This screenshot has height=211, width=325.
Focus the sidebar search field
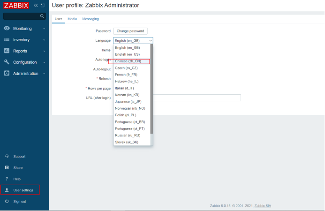pyautogui.click(x=22, y=16)
